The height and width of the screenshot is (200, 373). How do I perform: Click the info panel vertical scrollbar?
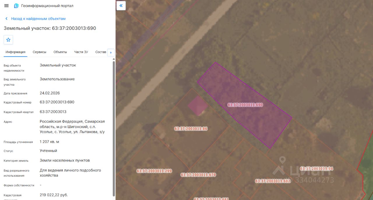tap(114, 128)
